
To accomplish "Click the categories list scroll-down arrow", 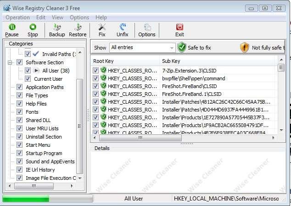I will coord(80,178).
